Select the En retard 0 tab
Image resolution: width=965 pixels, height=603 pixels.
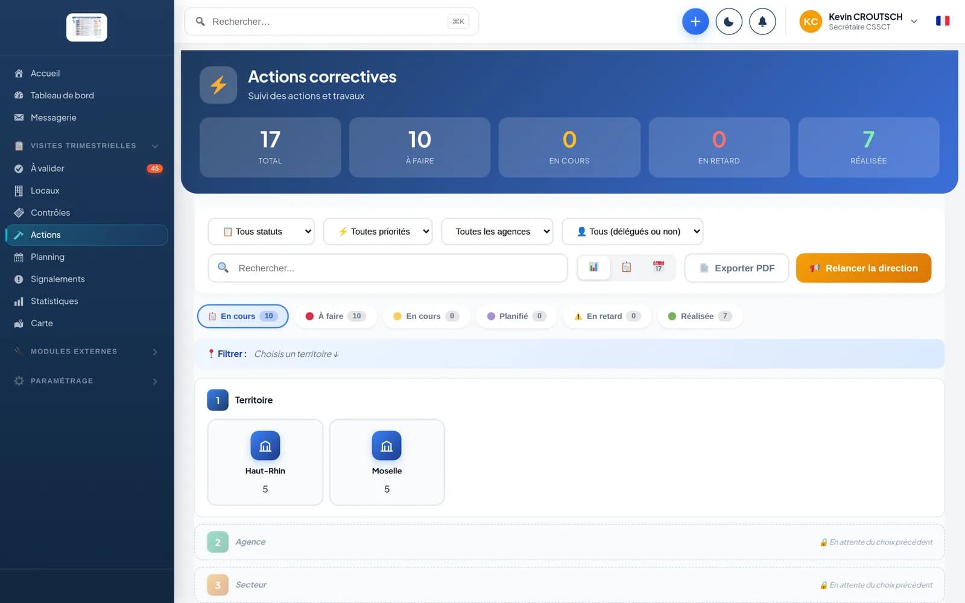point(607,316)
